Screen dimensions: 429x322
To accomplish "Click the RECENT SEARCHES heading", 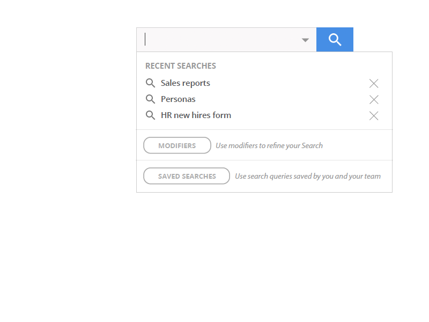I will point(181,66).
